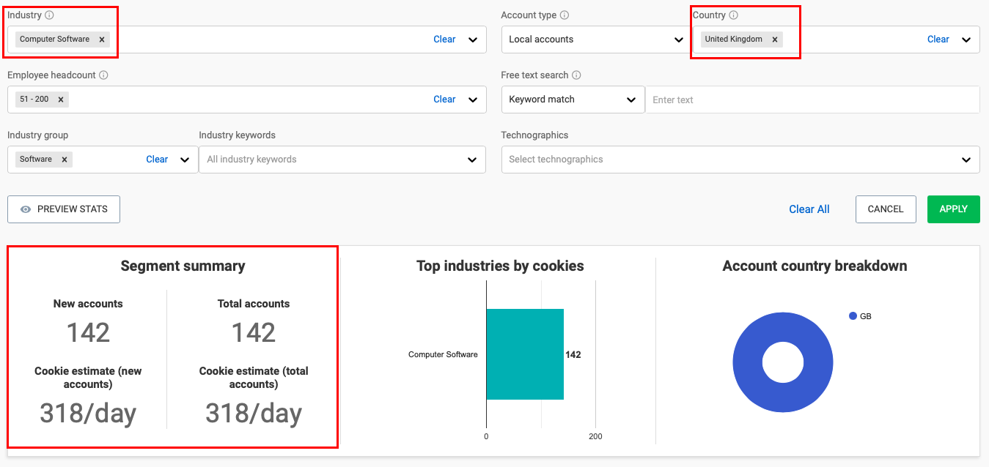The image size is (989, 467).
Task: Expand the Industry group dropdown arrow
Action: point(185,160)
